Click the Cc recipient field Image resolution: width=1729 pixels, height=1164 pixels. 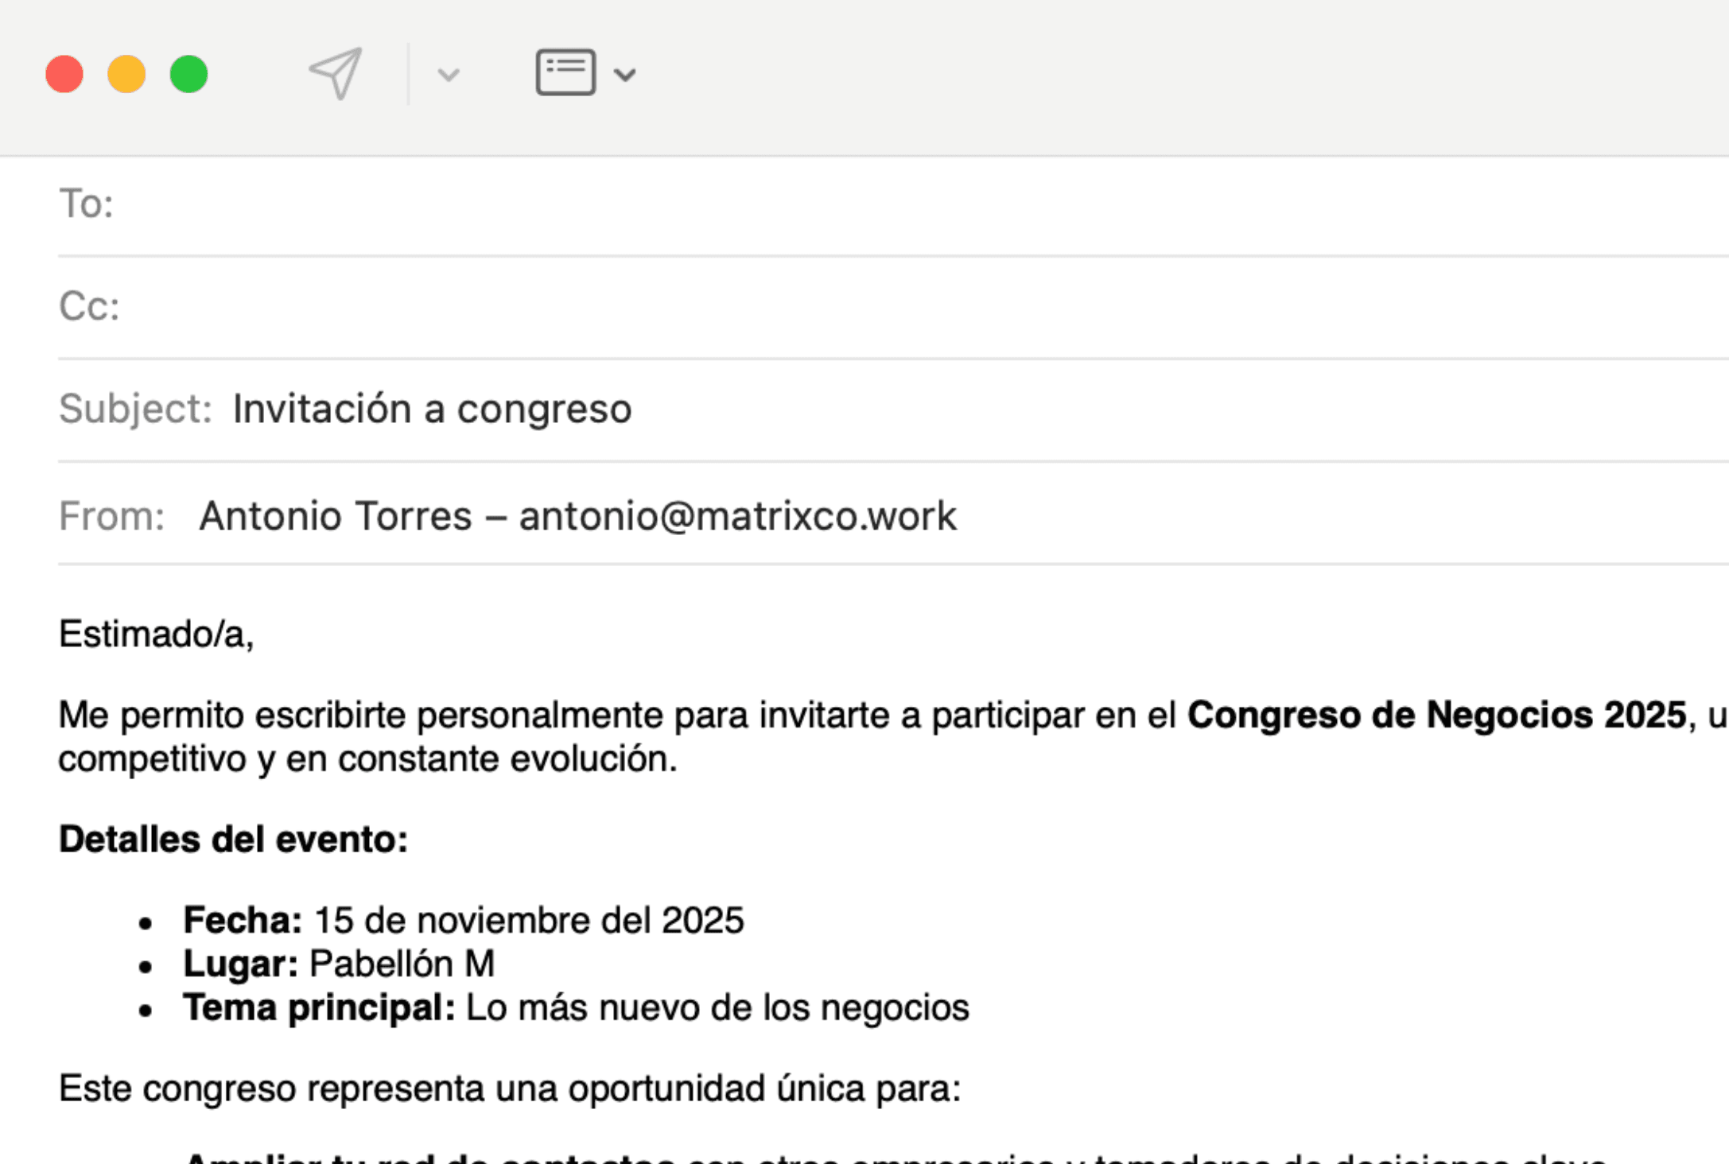[875, 306]
